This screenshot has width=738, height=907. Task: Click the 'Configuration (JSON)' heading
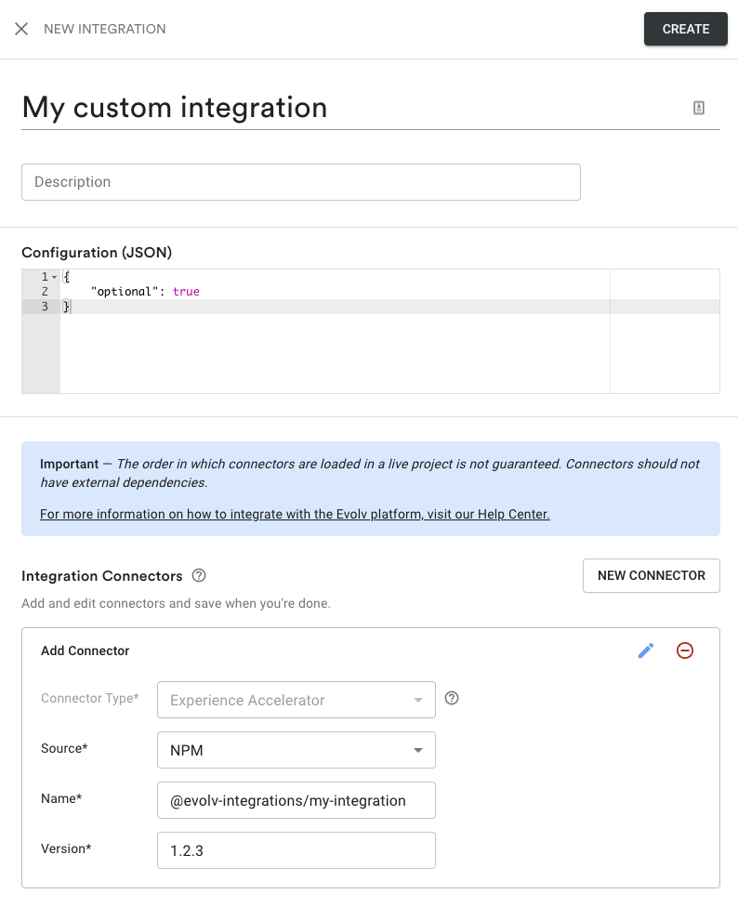pos(97,253)
